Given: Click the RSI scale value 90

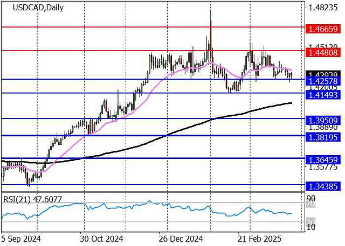Looking at the screenshot, I should 311,199.
